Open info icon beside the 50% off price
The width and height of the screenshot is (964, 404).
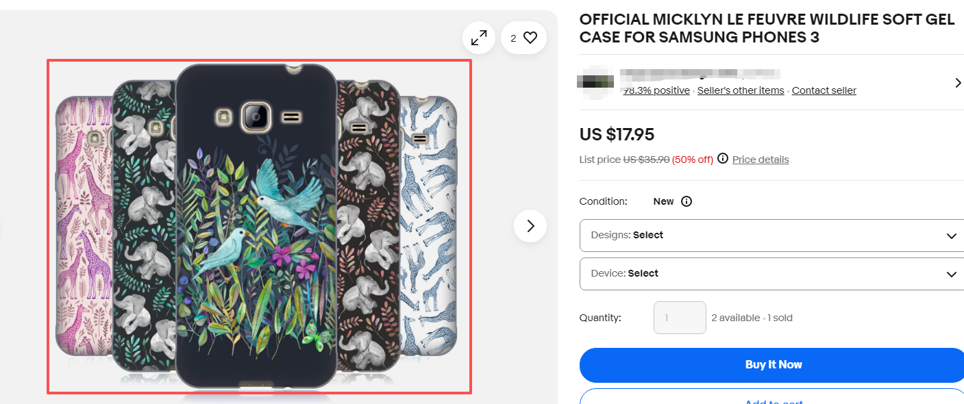(x=723, y=160)
